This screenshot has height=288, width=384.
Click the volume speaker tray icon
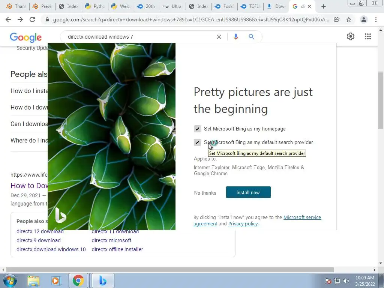(x=346, y=281)
